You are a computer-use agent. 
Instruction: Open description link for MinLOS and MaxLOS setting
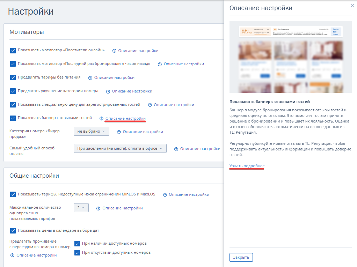[x=189, y=195]
